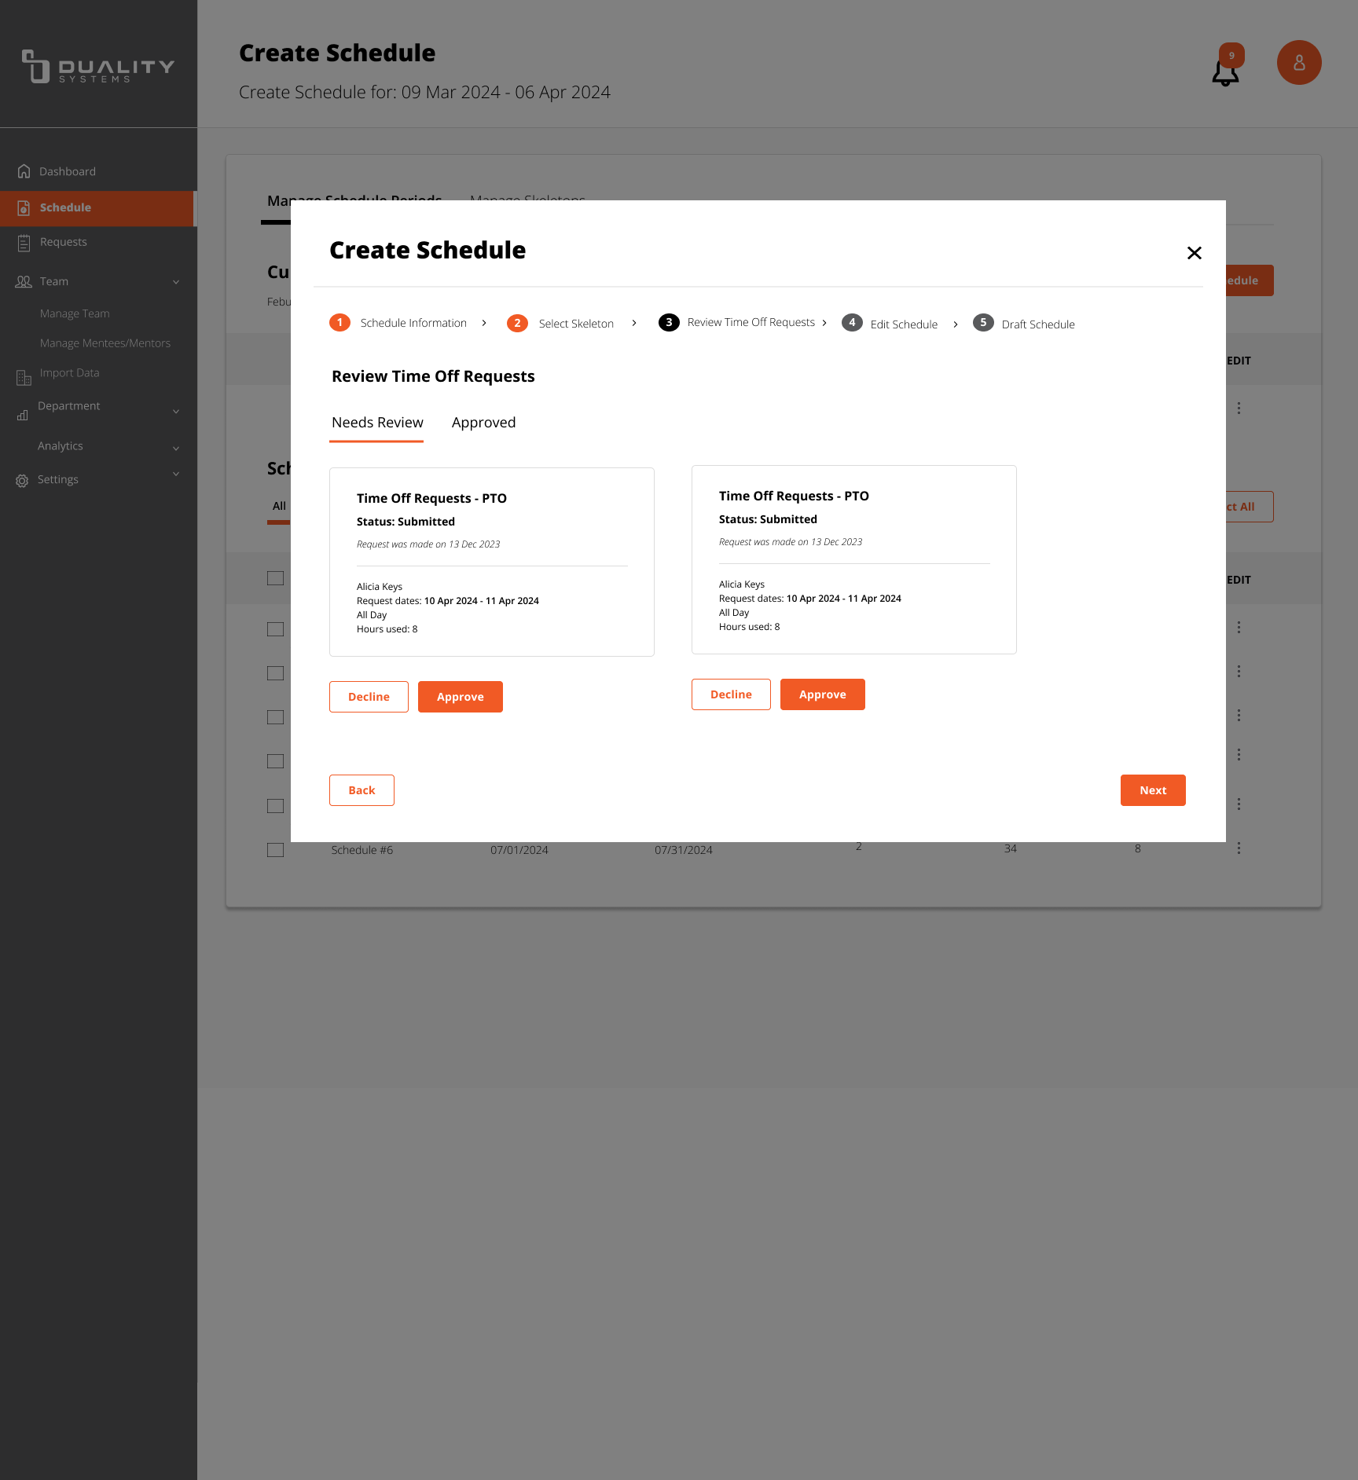The height and width of the screenshot is (1480, 1358).
Task: Approve the second PTO request
Action: point(823,694)
